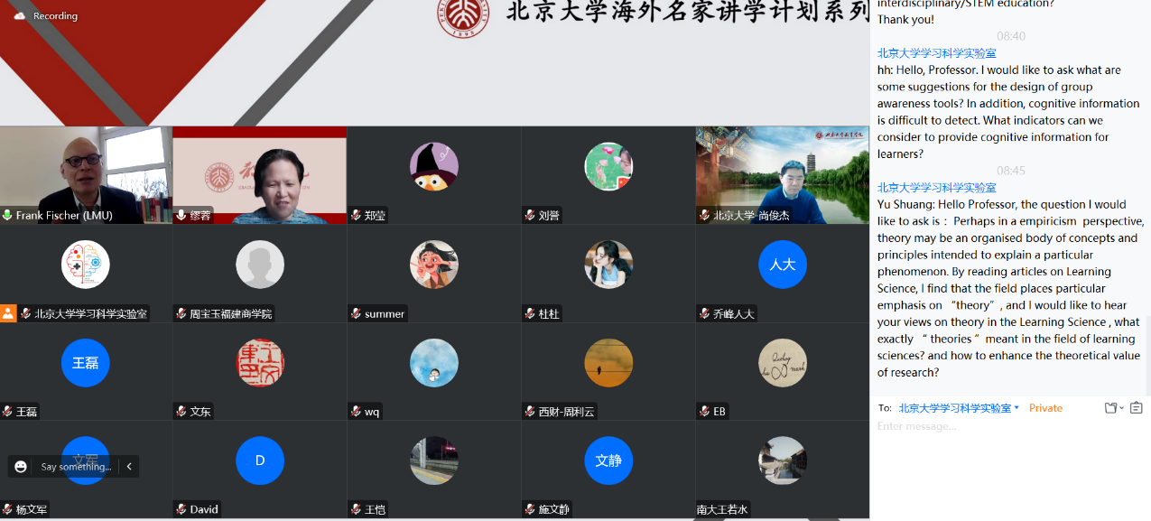This screenshot has width=1151, height=521.
Task: Open the emoji picker in floating chat bar
Action: tap(21, 467)
